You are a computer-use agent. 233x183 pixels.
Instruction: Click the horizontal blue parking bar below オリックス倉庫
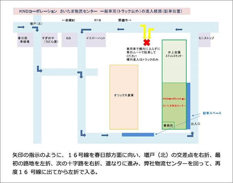click(x=138, y=135)
